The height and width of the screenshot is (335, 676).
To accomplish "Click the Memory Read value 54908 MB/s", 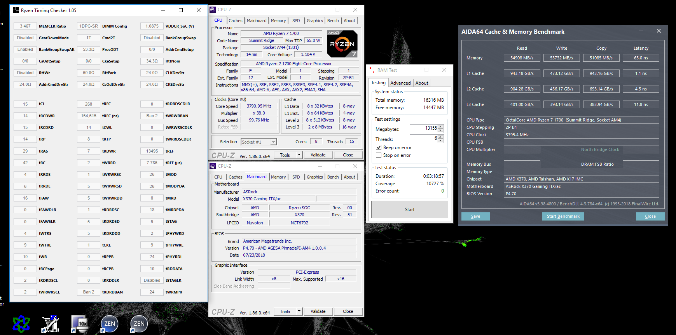I will (522, 58).
